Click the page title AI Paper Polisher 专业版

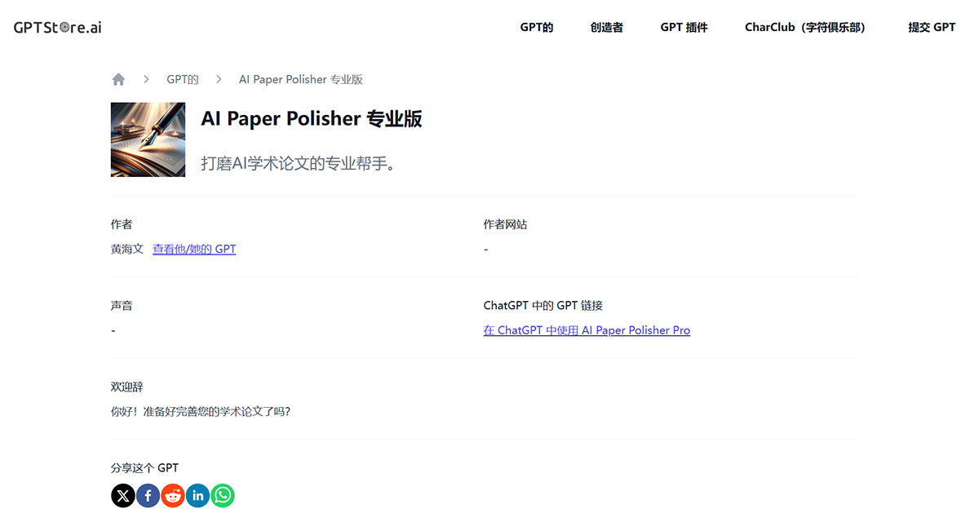(x=312, y=118)
